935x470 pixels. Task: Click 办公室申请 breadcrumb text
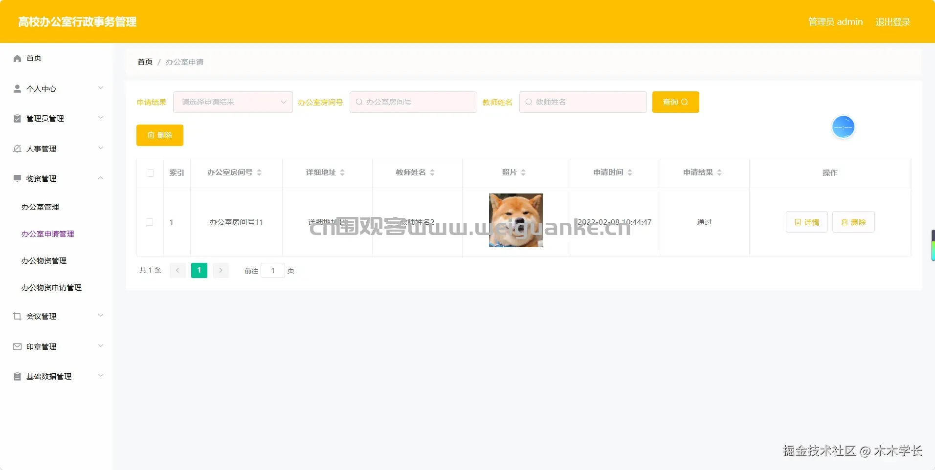tap(184, 62)
